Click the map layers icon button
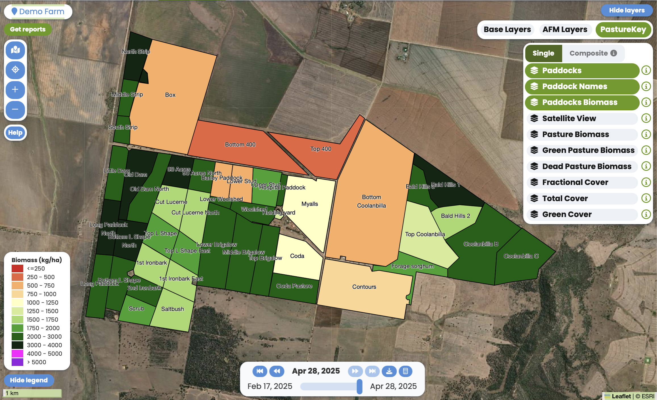The height and width of the screenshot is (400, 657). pos(15,50)
